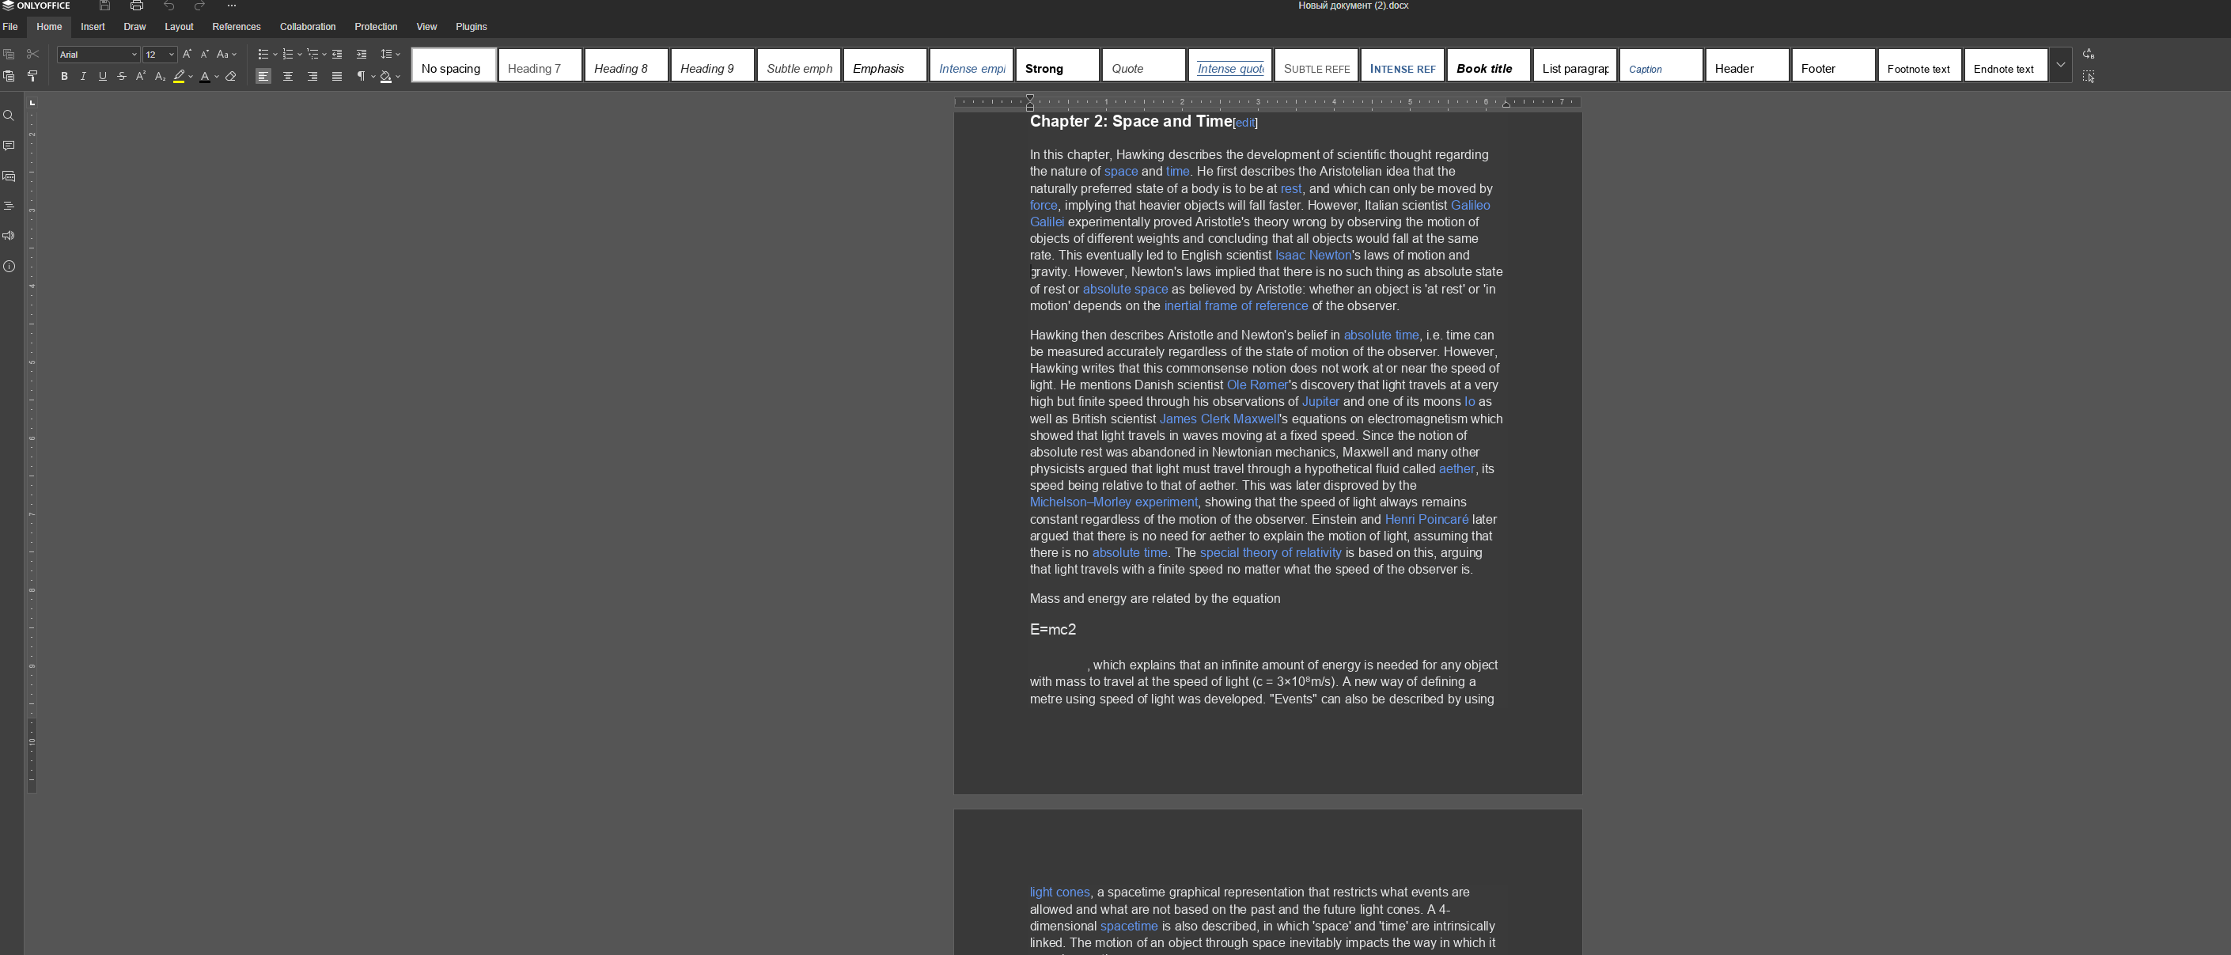Apply the Footnote text style
Screen dimensions: 2231x955
[x=1919, y=65]
